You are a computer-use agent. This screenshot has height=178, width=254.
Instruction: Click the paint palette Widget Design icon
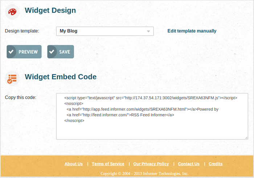click(12, 11)
